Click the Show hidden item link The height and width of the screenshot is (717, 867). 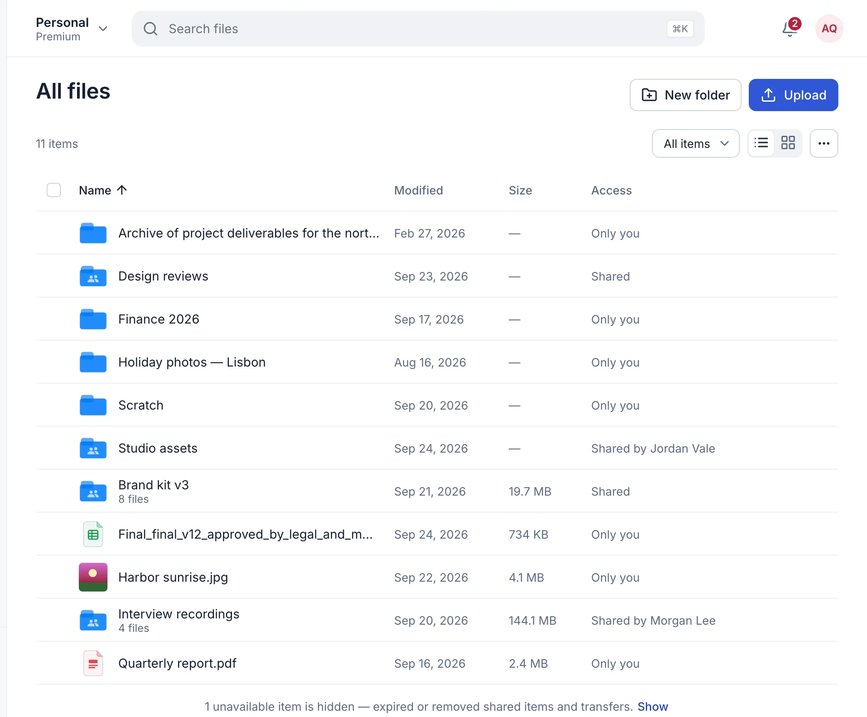coord(652,707)
